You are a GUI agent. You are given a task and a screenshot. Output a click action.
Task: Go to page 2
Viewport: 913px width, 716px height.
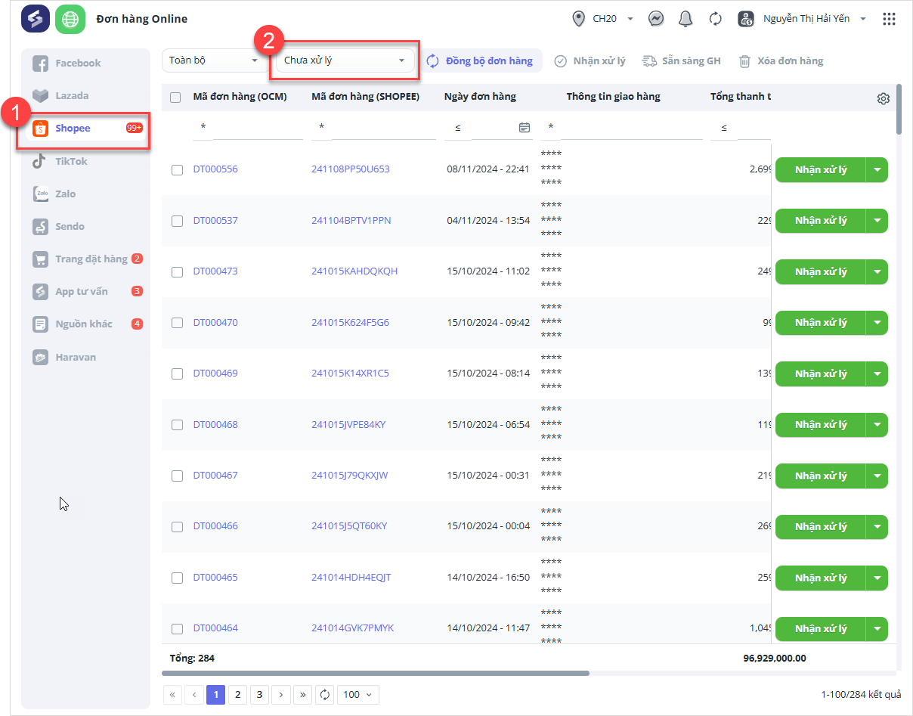tap(237, 694)
